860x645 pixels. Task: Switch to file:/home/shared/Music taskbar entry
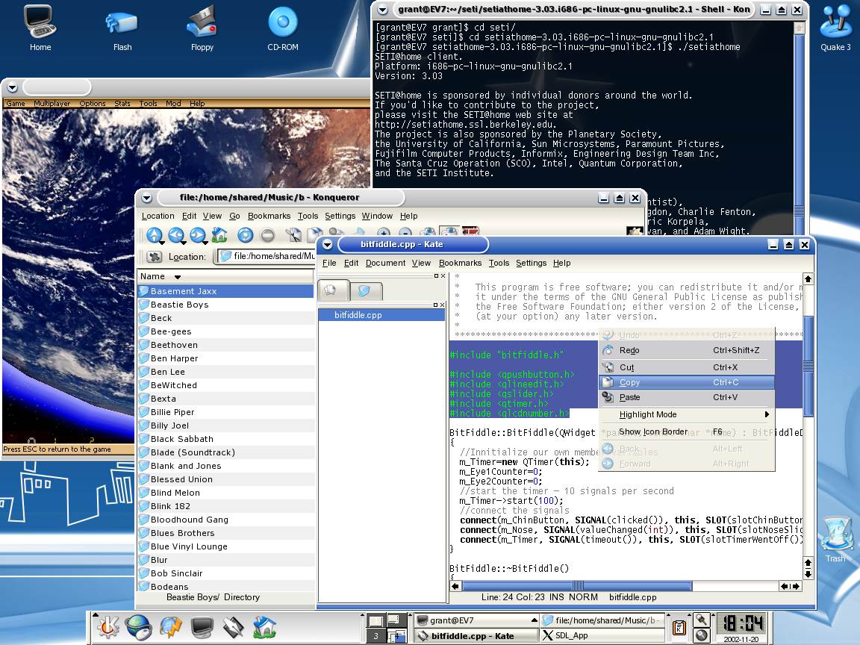click(602, 620)
